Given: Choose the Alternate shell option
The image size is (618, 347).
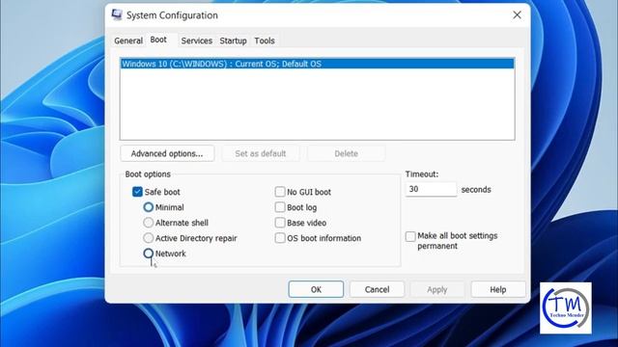Looking at the screenshot, I should tap(148, 223).
